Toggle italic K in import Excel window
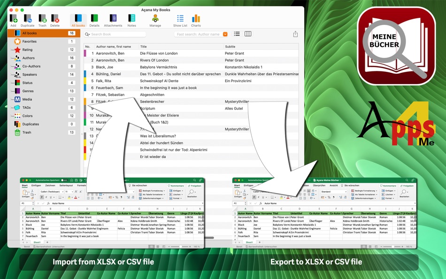The width and height of the screenshot is (446, 279). 46,197
